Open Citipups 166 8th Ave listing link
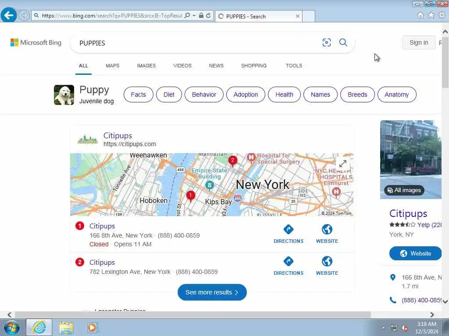The image size is (449, 336). pyautogui.click(x=102, y=226)
